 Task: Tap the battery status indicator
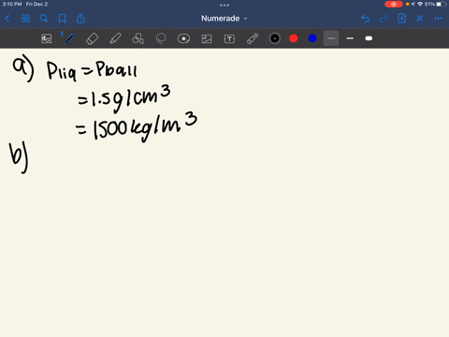coord(442,4)
